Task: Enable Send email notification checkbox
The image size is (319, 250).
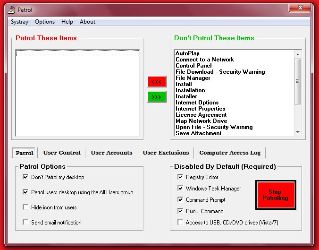Action: point(25,223)
